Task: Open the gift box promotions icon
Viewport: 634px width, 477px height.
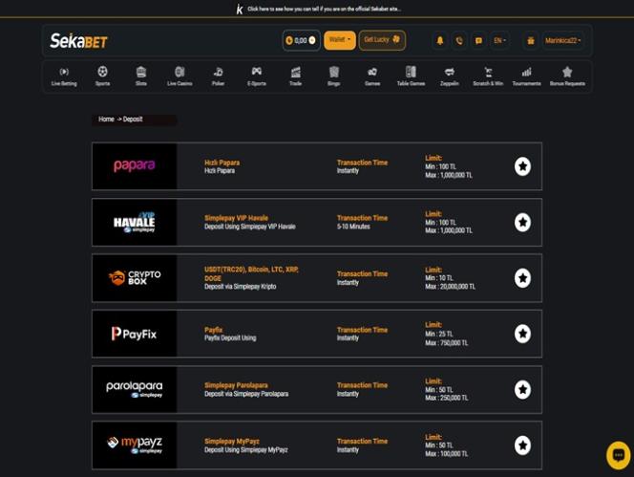Action: (x=531, y=41)
